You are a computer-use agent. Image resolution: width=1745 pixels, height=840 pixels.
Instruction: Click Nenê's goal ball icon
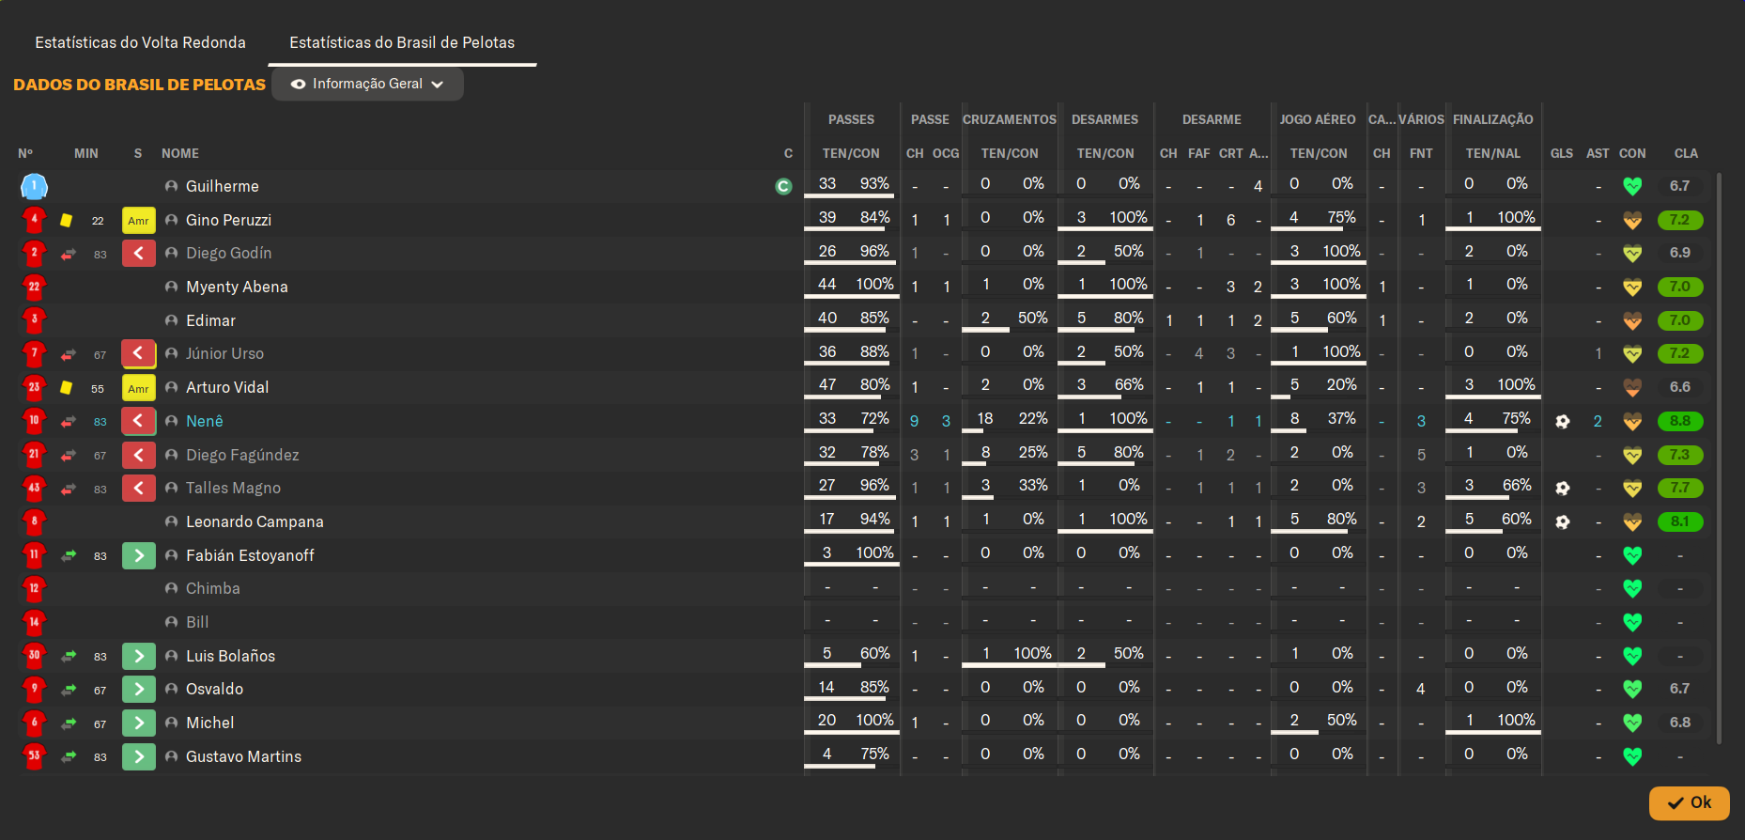tap(1562, 422)
